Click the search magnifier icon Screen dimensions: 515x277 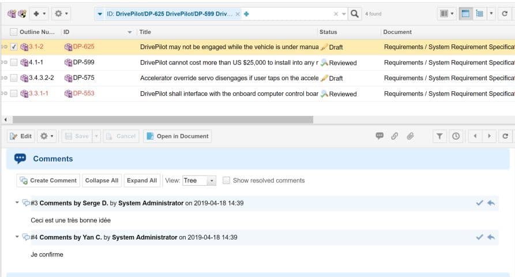[x=355, y=13]
